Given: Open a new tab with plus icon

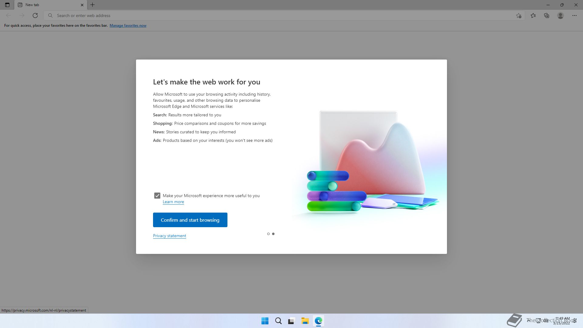Looking at the screenshot, I should coord(93,5).
